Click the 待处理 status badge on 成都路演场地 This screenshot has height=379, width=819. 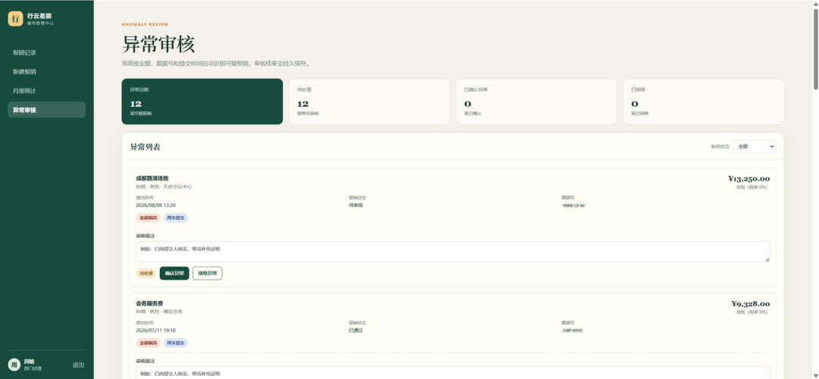[146, 273]
